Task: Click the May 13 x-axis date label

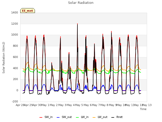Action: pyautogui.click(x=147, y=105)
